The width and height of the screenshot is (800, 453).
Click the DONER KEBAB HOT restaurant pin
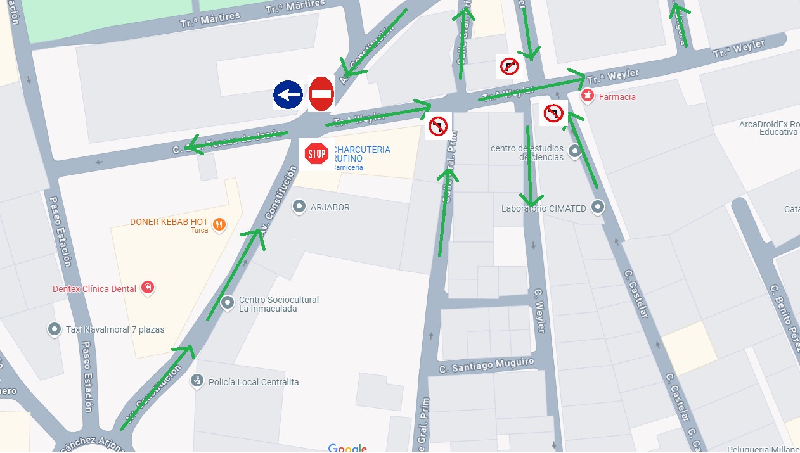219,224
